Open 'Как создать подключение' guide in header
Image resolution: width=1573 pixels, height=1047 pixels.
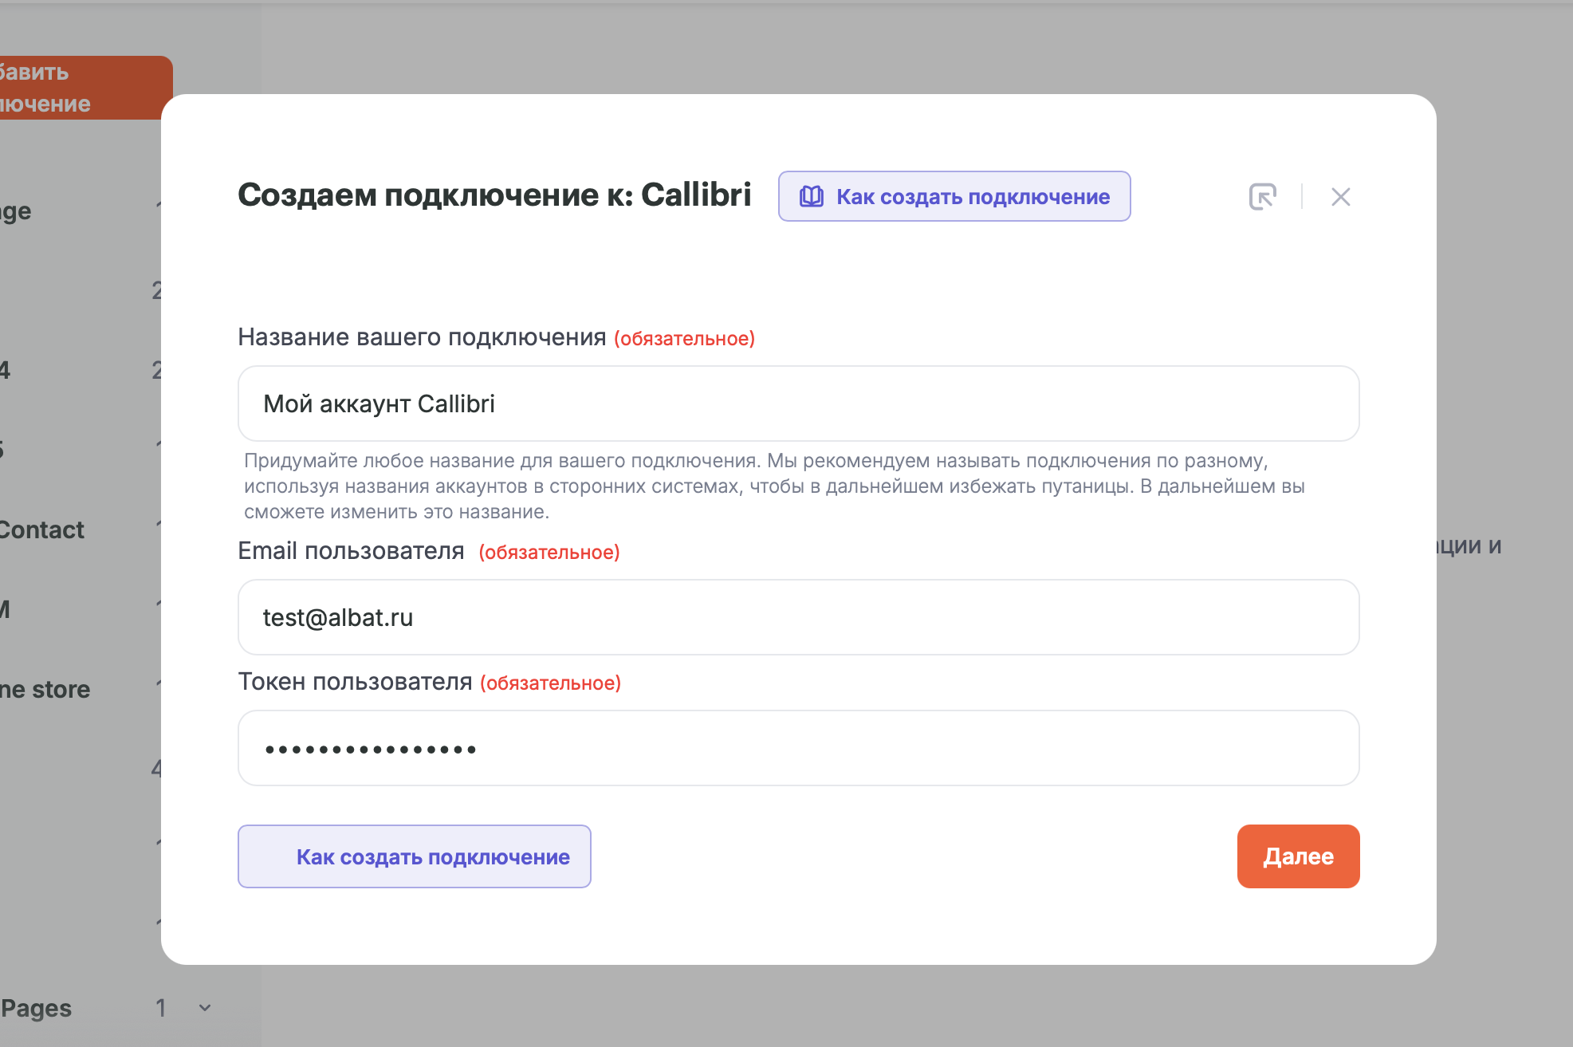[x=954, y=196]
